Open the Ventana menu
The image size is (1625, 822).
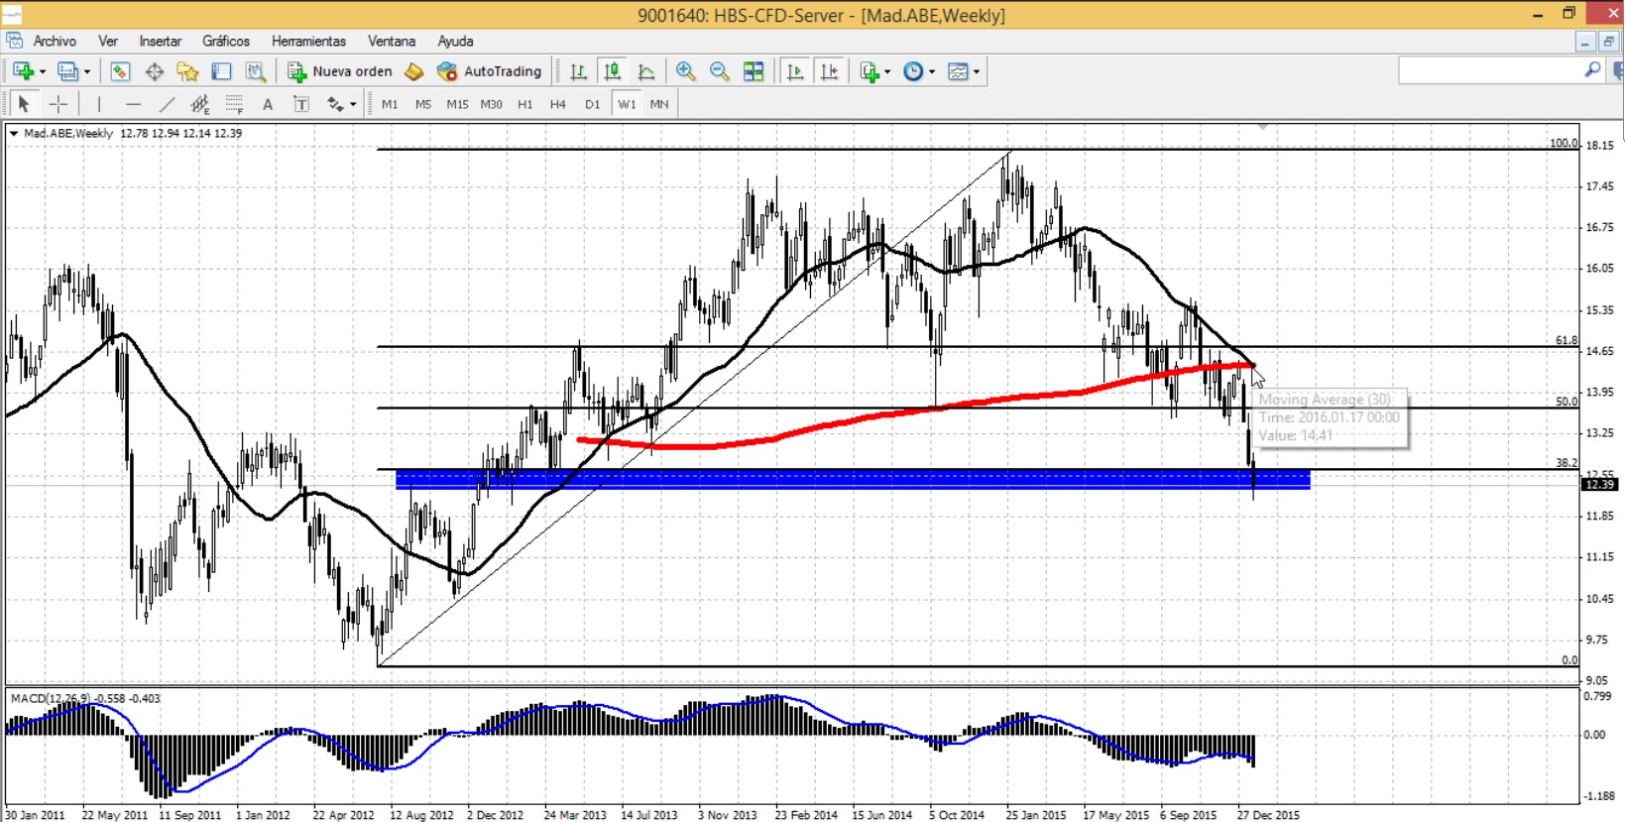(392, 41)
